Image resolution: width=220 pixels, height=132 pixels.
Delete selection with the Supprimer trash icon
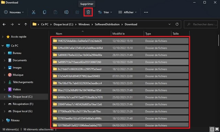(x=88, y=12)
